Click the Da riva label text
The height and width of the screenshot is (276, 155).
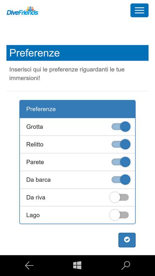[x=36, y=197]
